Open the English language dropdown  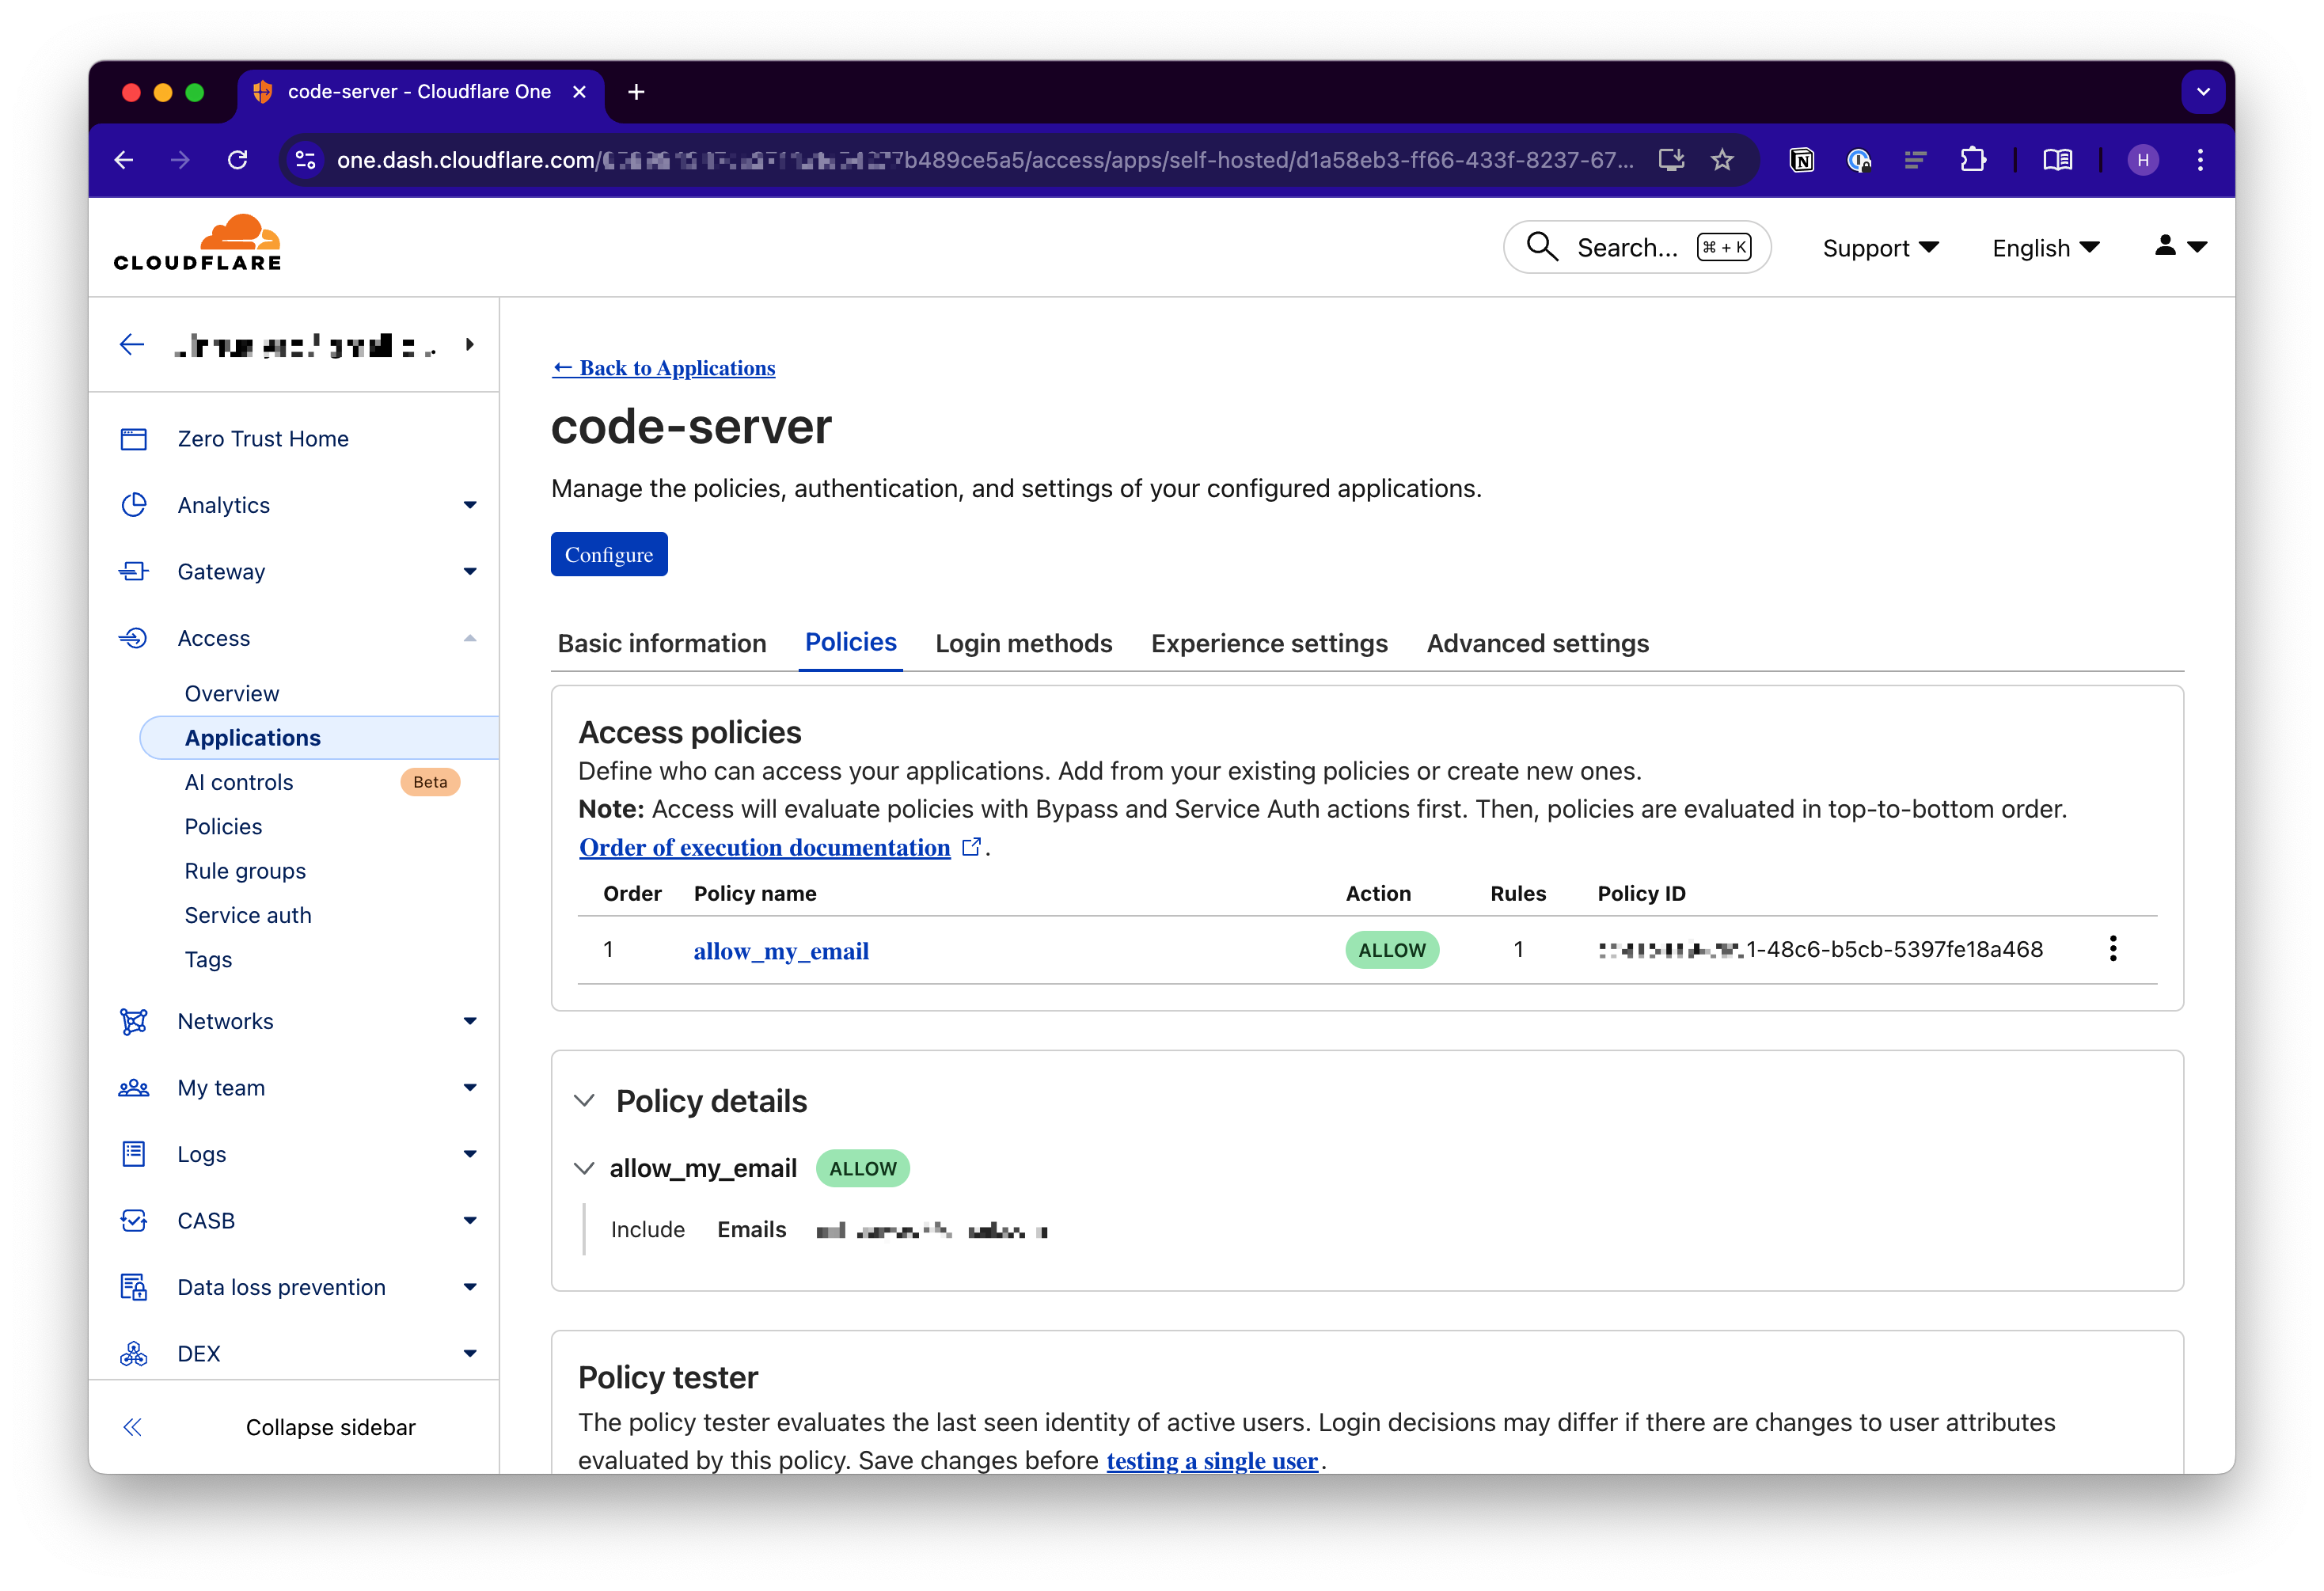2044,248
